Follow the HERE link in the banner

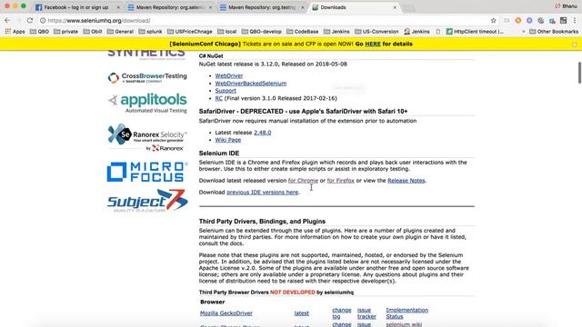tap(373, 44)
